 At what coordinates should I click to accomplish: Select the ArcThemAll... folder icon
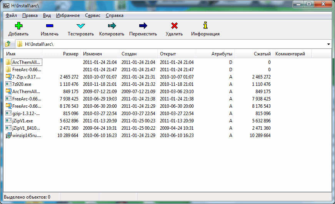point(8,62)
